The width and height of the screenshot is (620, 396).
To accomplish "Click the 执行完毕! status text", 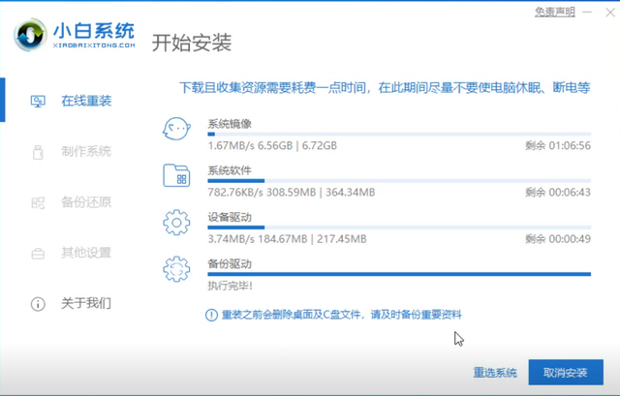I will [231, 286].
